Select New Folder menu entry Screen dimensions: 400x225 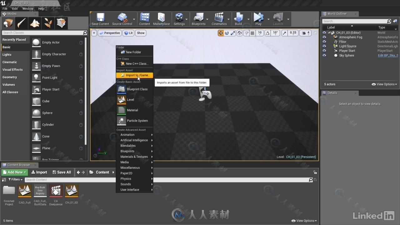(135, 52)
